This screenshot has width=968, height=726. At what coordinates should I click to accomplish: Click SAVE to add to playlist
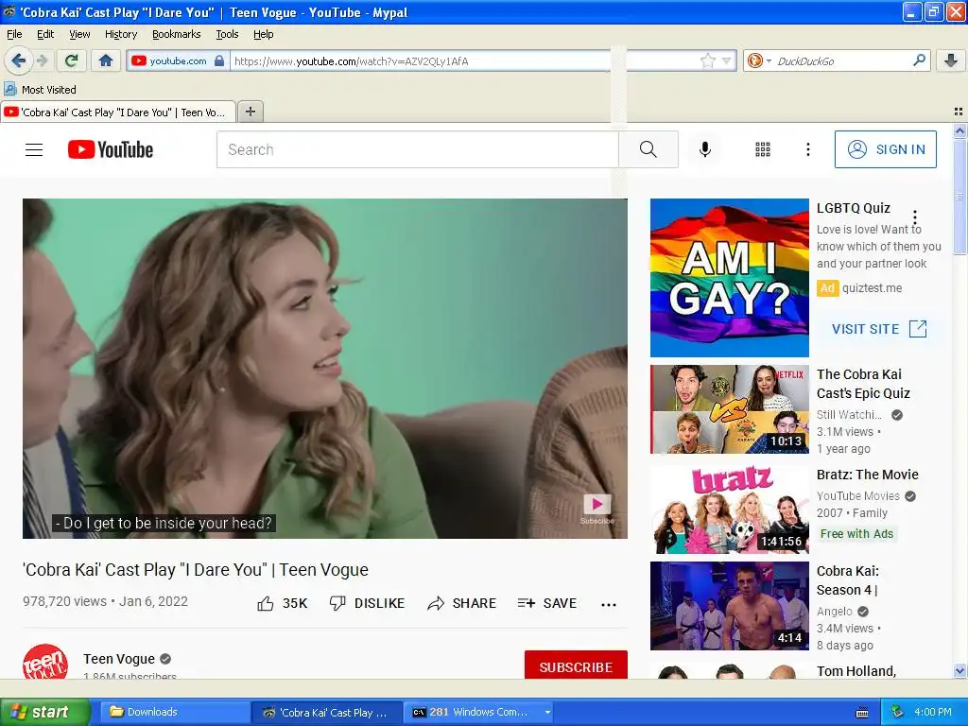click(547, 603)
